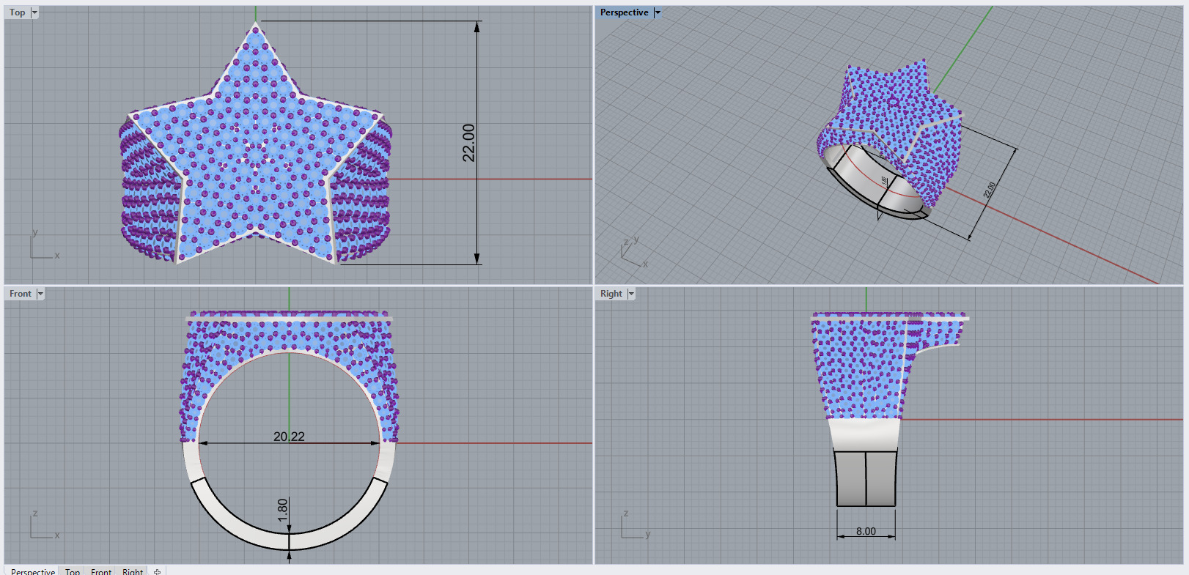1189x575 pixels.
Task: Switch to the Front tab at bottom
Action: (x=101, y=571)
